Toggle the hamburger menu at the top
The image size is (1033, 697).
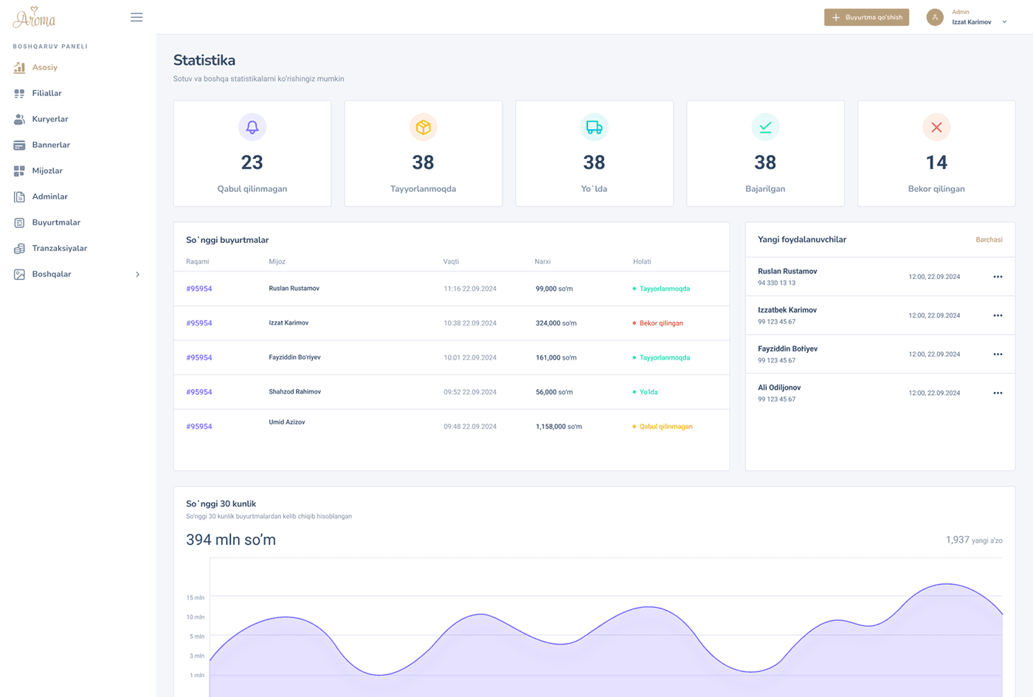(137, 16)
